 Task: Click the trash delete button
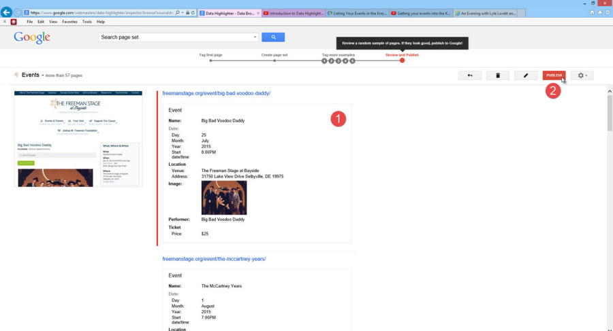[x=498, y=75]
